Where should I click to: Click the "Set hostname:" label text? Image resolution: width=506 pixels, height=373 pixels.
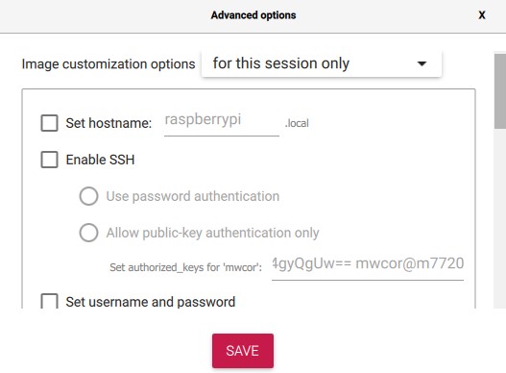(x=108, y=123)
